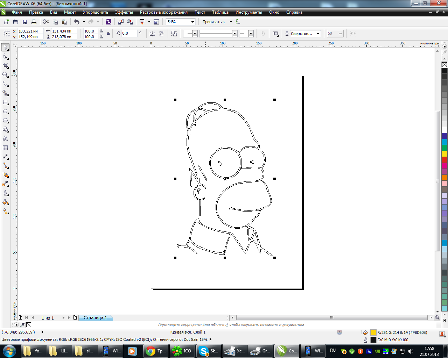Pick the red swatch in color palette
448x358 pixels.
444,160
